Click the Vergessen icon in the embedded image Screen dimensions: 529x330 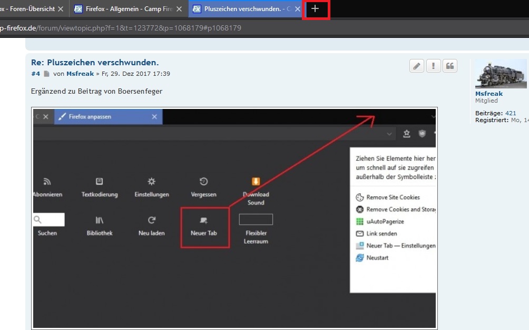[203, 182]
